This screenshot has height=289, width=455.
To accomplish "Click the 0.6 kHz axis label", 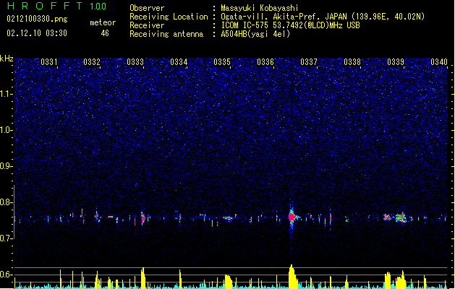I will pos(7,275).
